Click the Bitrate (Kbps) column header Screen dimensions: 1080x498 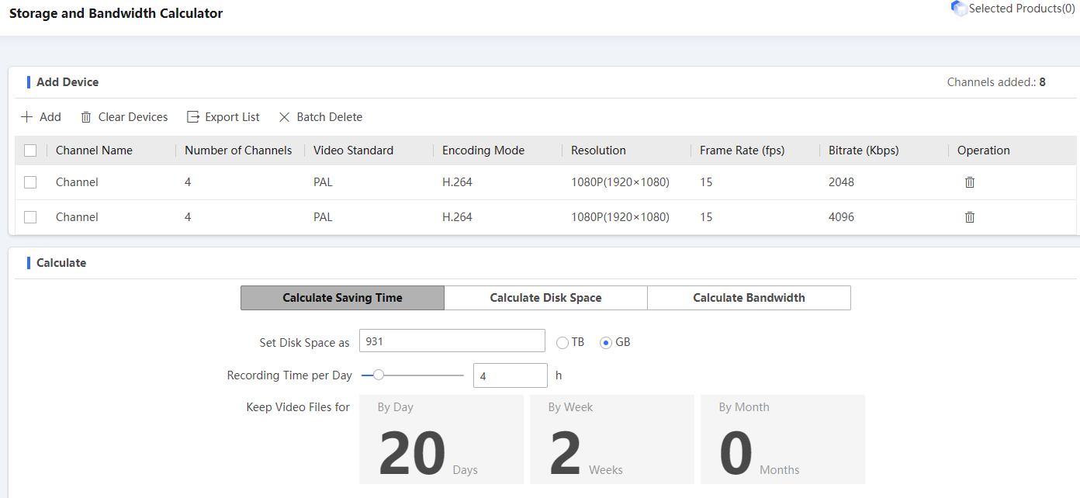tap(864, 150)
